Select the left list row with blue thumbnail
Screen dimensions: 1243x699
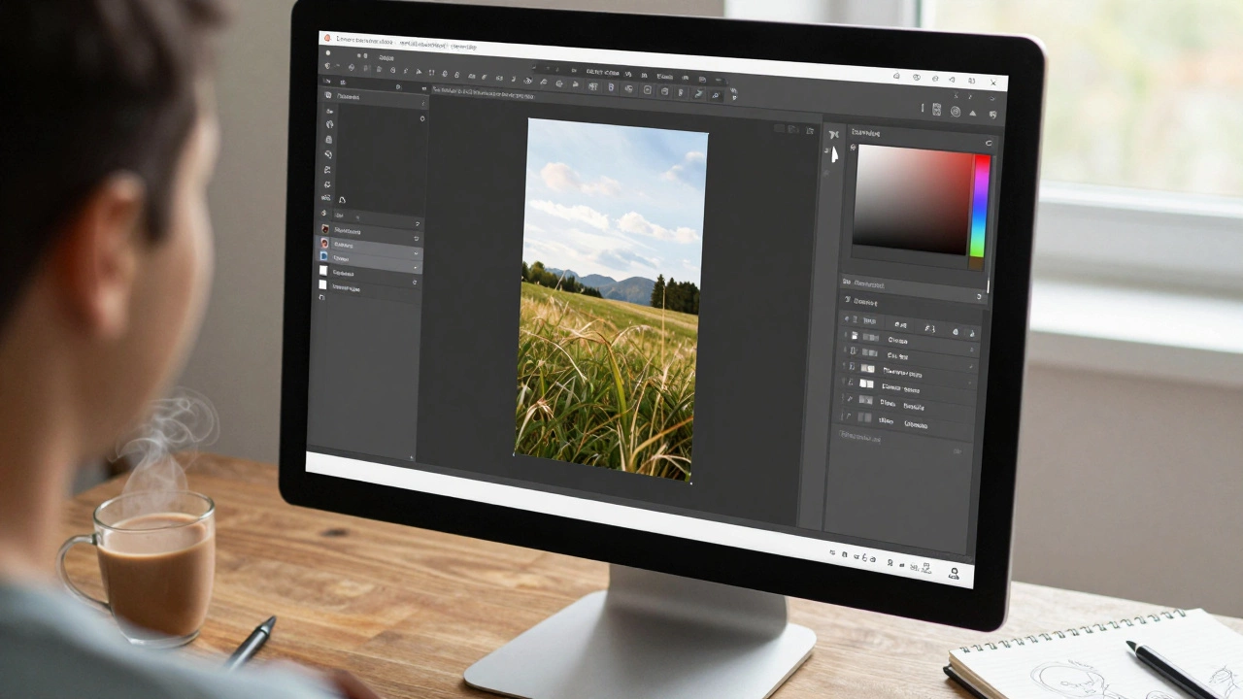(369, 259)
